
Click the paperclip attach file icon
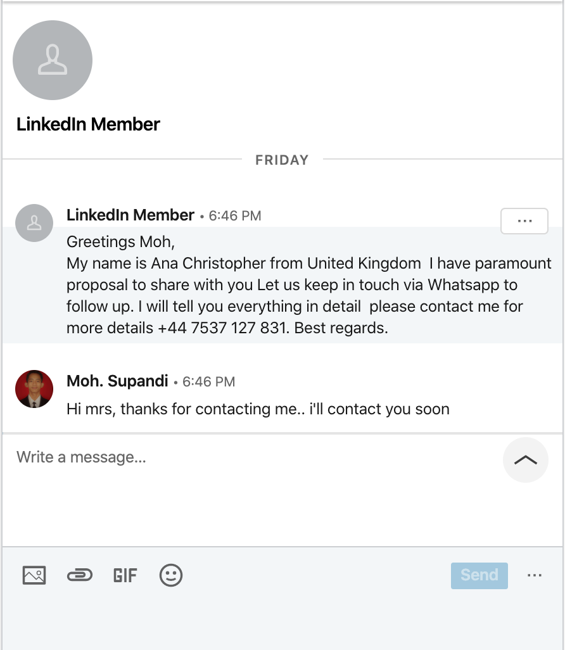pyautogui.click(x=79, y=575)
